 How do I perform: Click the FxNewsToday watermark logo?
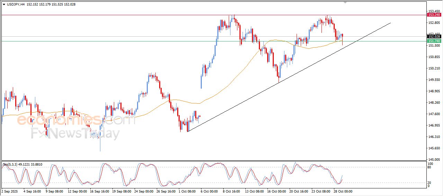click(75, 133)
